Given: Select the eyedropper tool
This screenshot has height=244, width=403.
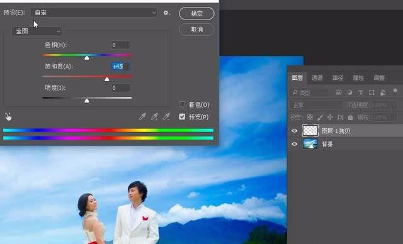Looking at the screenshot, I should [x=142, y=116].
